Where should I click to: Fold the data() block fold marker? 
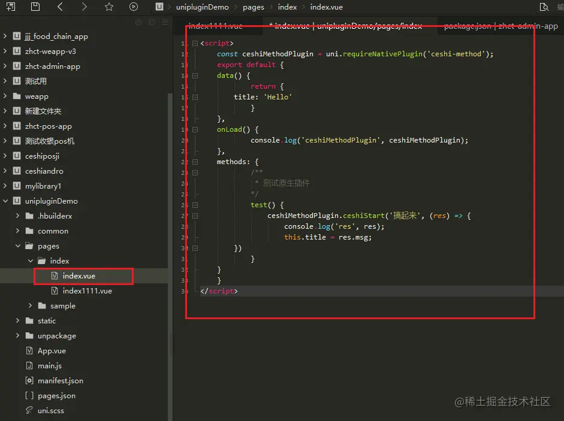click(195, 75)
